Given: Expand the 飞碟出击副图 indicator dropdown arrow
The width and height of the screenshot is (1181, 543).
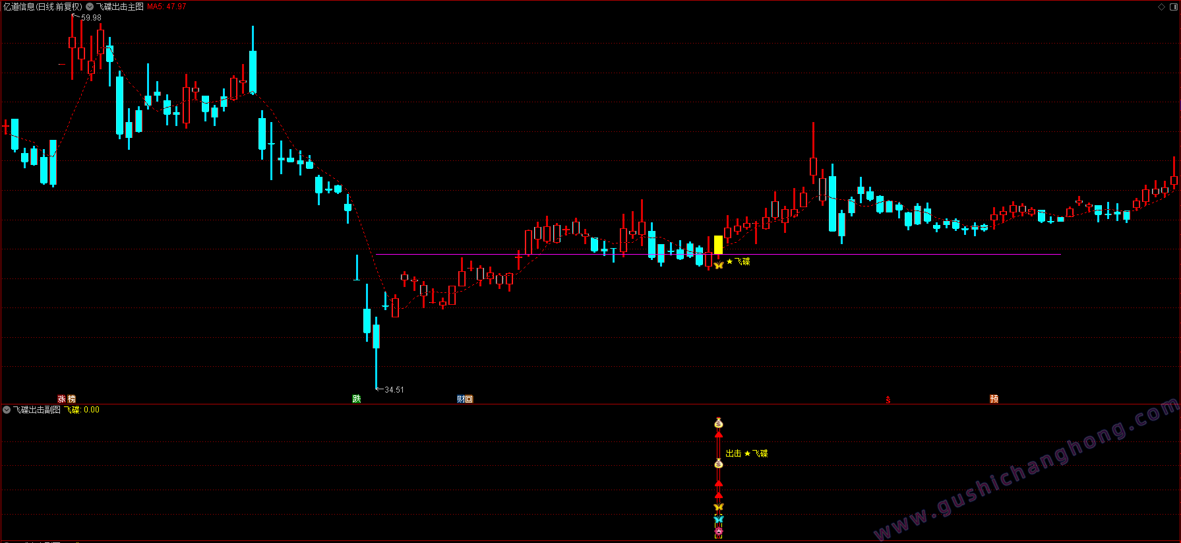Looking at the screenshot, I should click(x=7, y=410).
